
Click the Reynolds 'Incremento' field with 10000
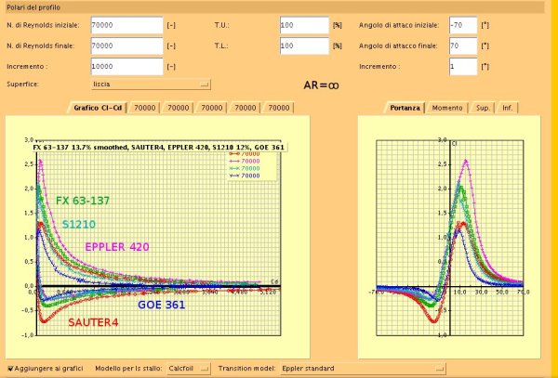pyautogui.click(x=126, y=67)
